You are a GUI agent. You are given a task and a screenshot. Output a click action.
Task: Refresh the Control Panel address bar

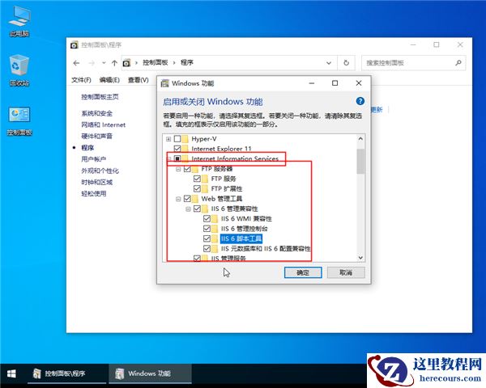pos(346,63)
